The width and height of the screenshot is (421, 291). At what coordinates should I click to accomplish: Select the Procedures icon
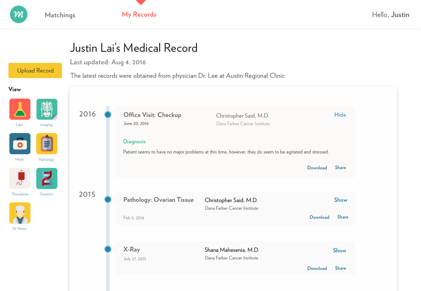[x=20, y=178]
